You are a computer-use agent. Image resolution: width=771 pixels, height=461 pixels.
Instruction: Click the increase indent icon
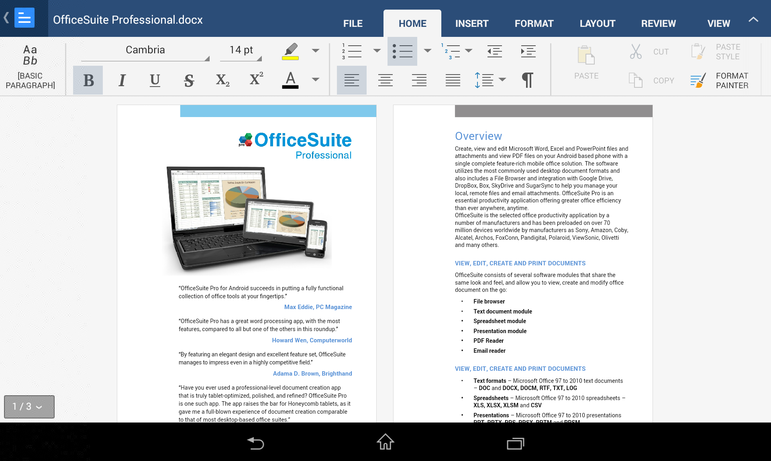(x=528, y=51)
